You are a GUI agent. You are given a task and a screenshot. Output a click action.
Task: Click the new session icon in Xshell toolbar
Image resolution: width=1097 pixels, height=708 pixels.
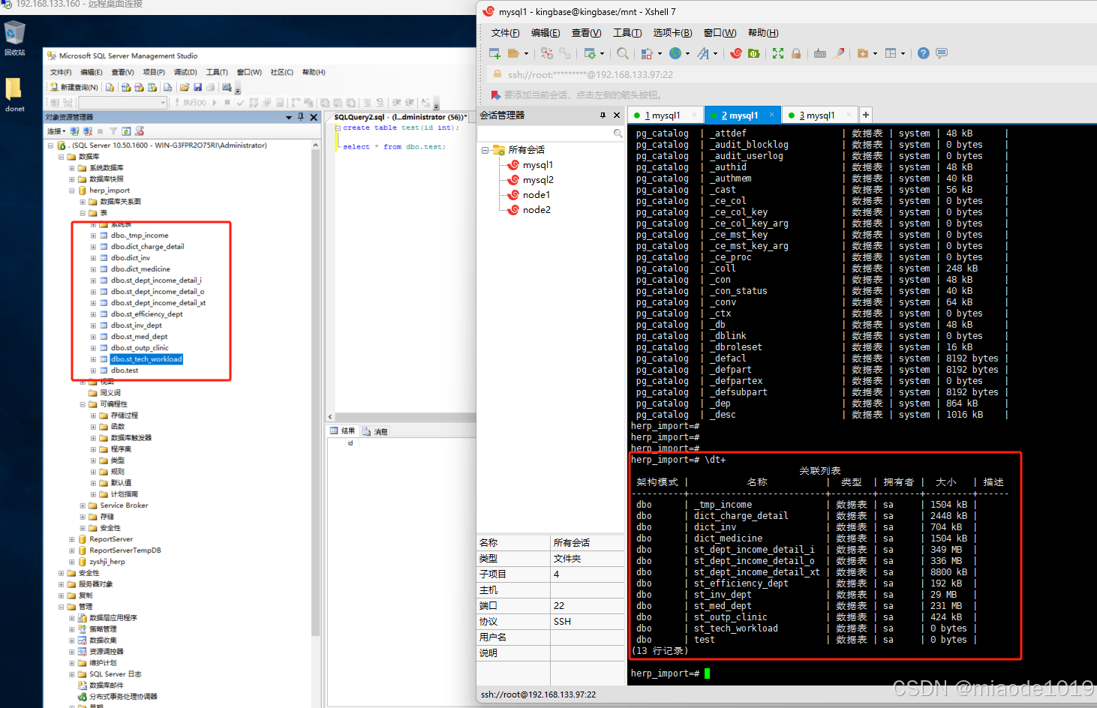(494, 53)
